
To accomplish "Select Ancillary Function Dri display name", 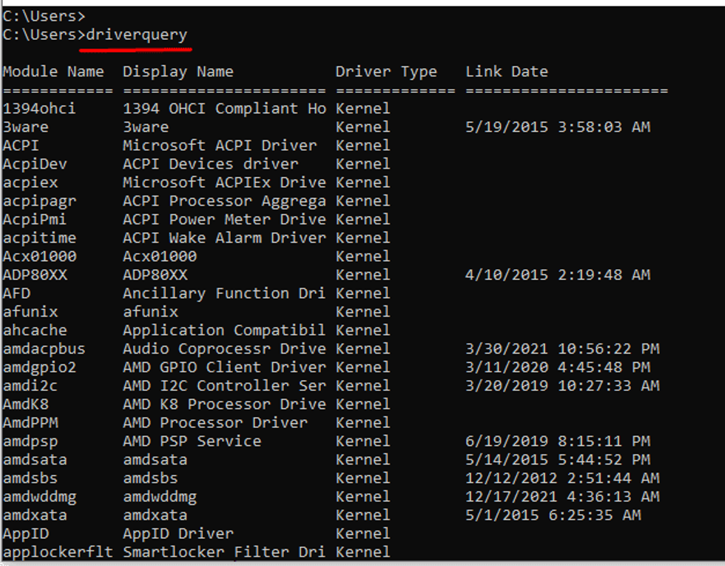I will (x=224, y=293).
